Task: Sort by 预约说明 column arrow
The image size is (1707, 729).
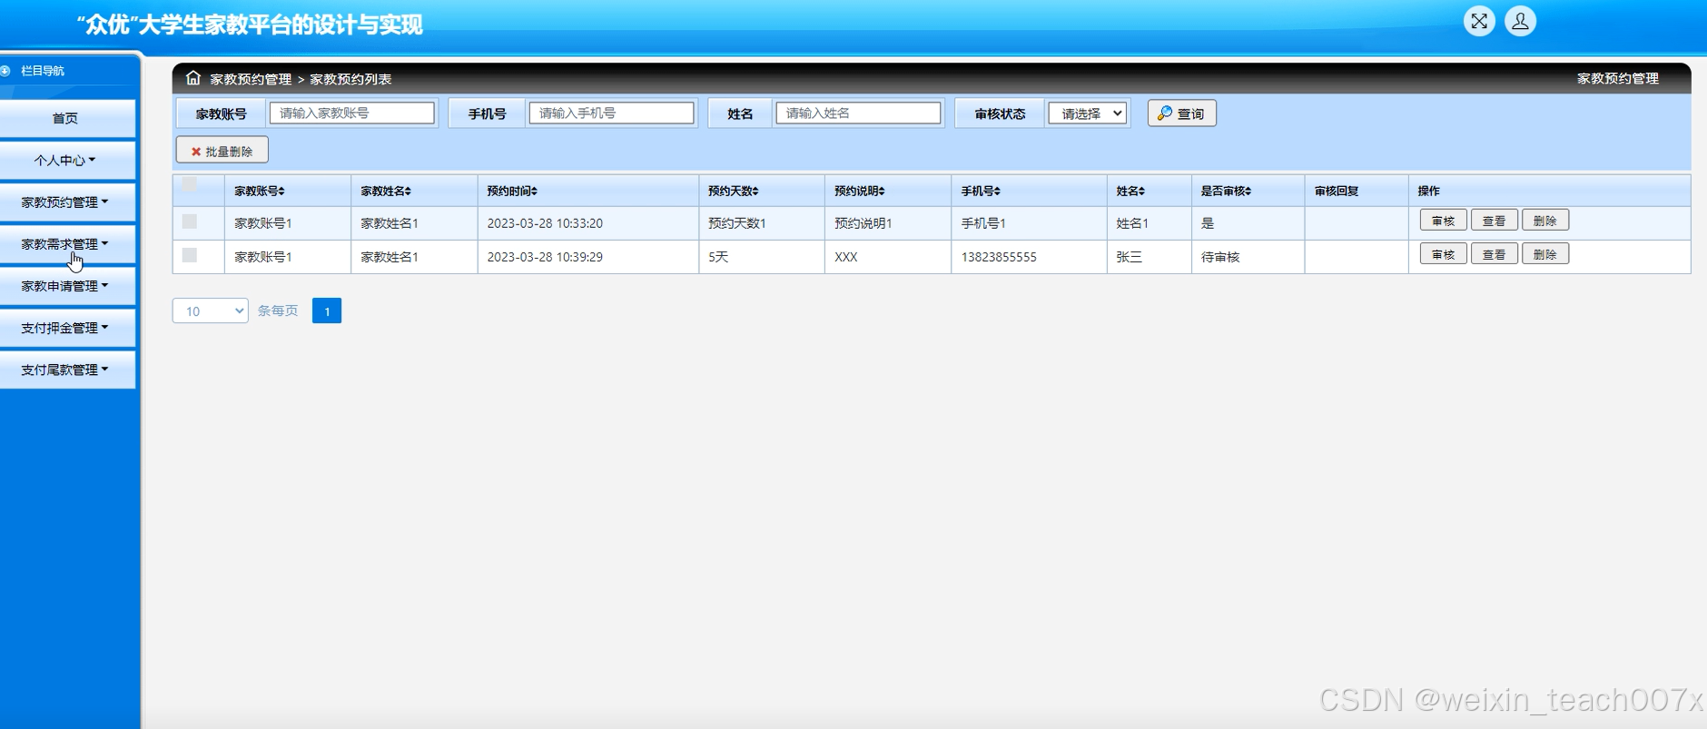Action: pos(882,191)
